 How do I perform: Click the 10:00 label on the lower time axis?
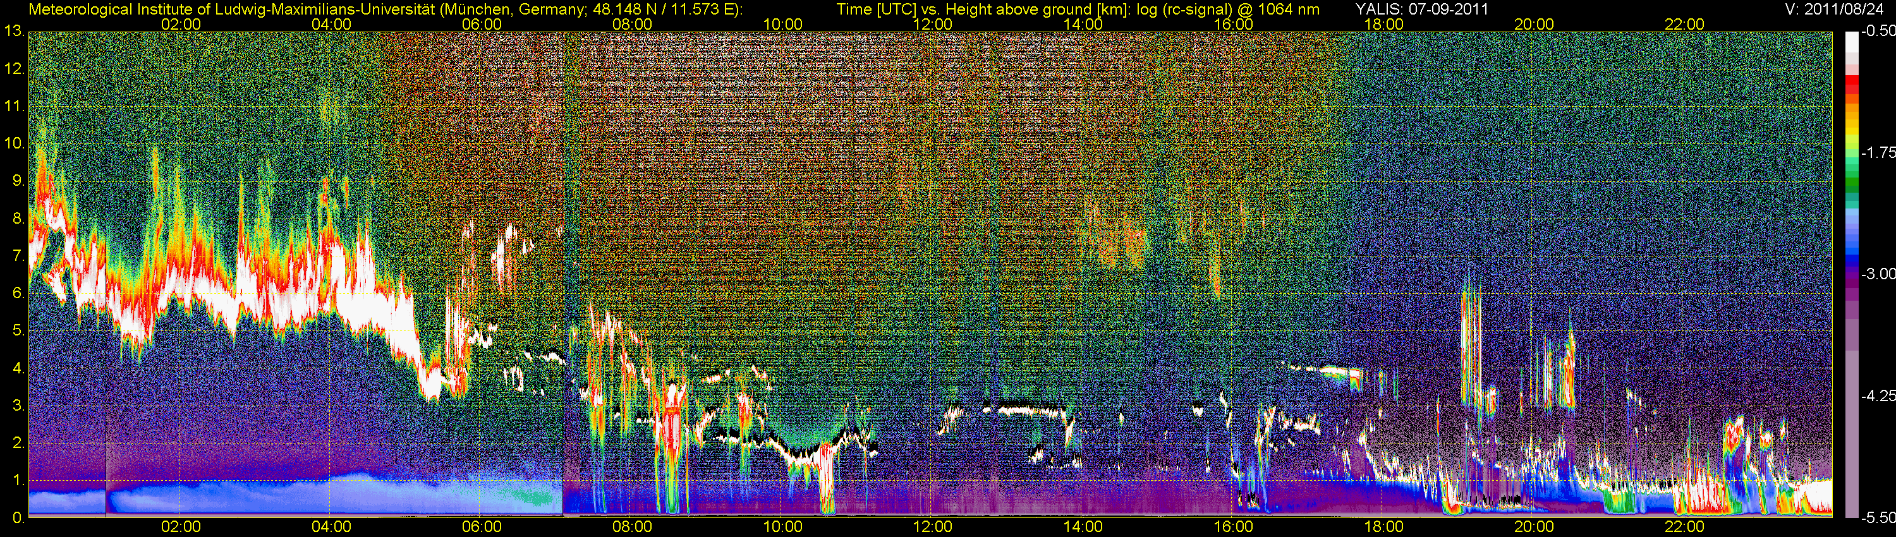[782, 528]
